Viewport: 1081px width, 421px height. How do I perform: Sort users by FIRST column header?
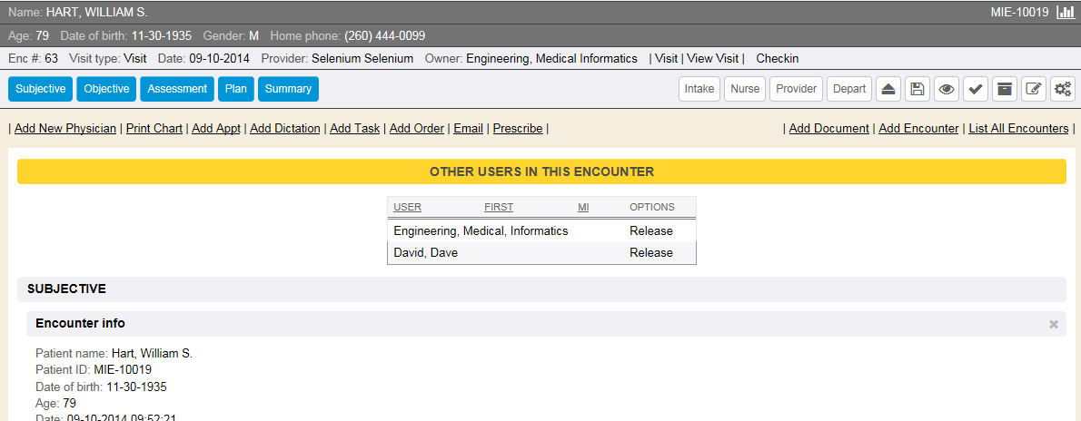point(499,208)
